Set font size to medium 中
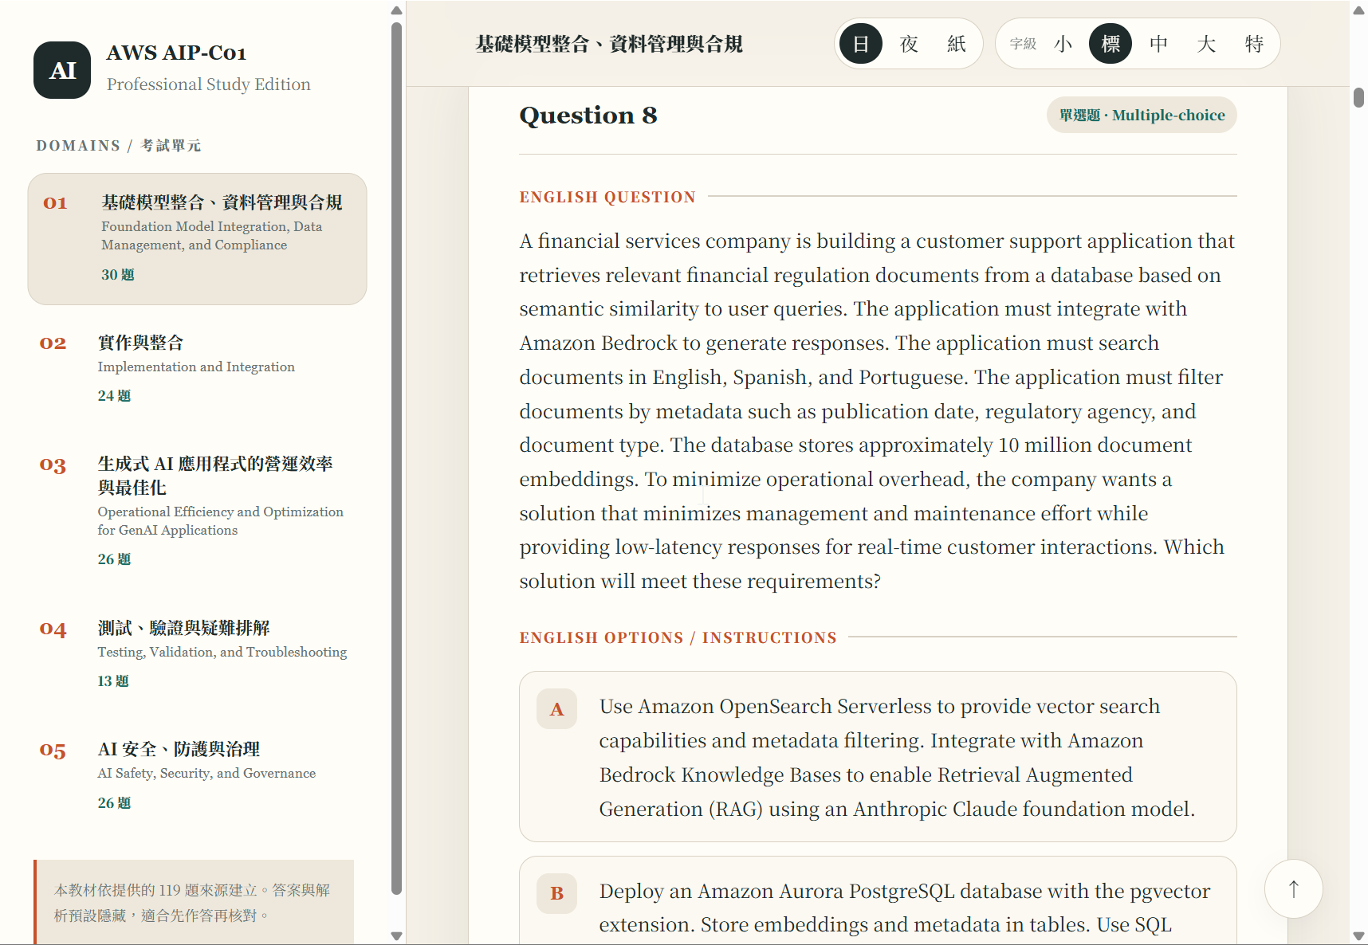The image size is (1368, 945). point(1158,44)
